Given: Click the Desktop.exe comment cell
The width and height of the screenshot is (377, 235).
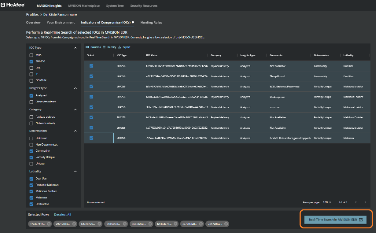Looking at the screenshot, I should [278, 97].
